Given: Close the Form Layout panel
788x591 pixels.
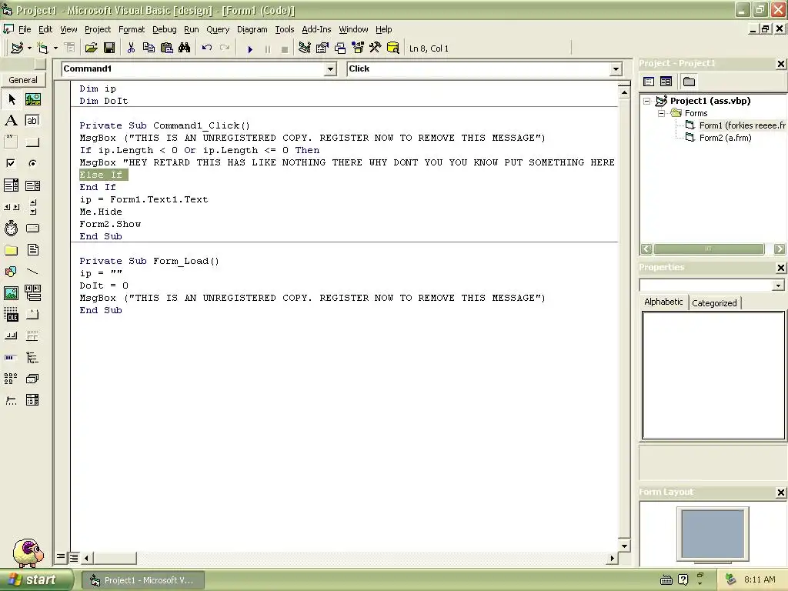Looking at the screenshot, I should (x=780, y=492).
